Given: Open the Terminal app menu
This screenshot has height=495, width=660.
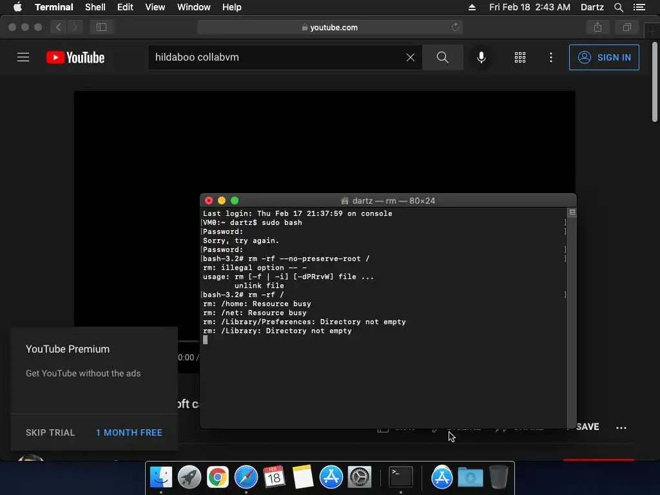Looking at the screenshot, I should pos(54,7).
